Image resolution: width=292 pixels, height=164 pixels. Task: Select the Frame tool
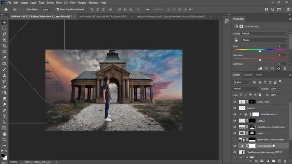point(4,52)
